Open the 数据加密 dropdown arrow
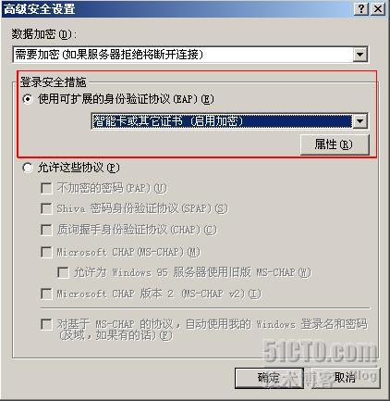 360,55
